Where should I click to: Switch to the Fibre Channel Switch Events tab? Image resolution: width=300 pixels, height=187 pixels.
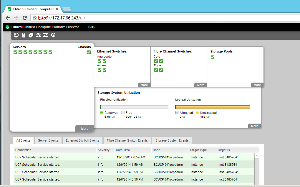127,140
